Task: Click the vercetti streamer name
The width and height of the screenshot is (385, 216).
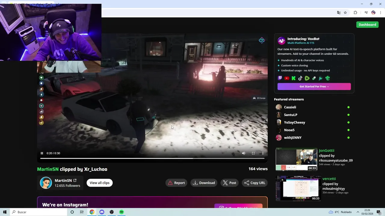Action: pos(329,179)
